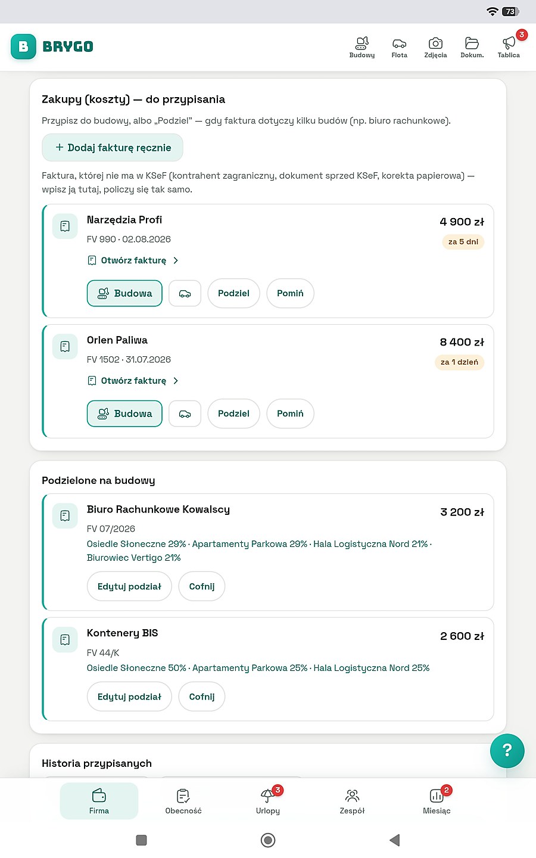Open the help question mark button
The width and height of the screenshot is (536, 858).
pyautogui.click(x=507, y=751)
